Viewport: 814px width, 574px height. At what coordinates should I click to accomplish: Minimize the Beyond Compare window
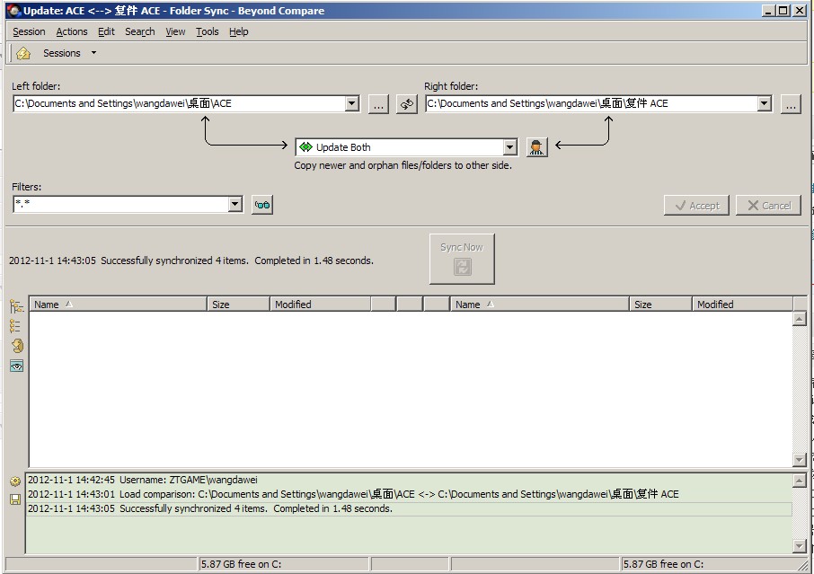pos(769,11)
